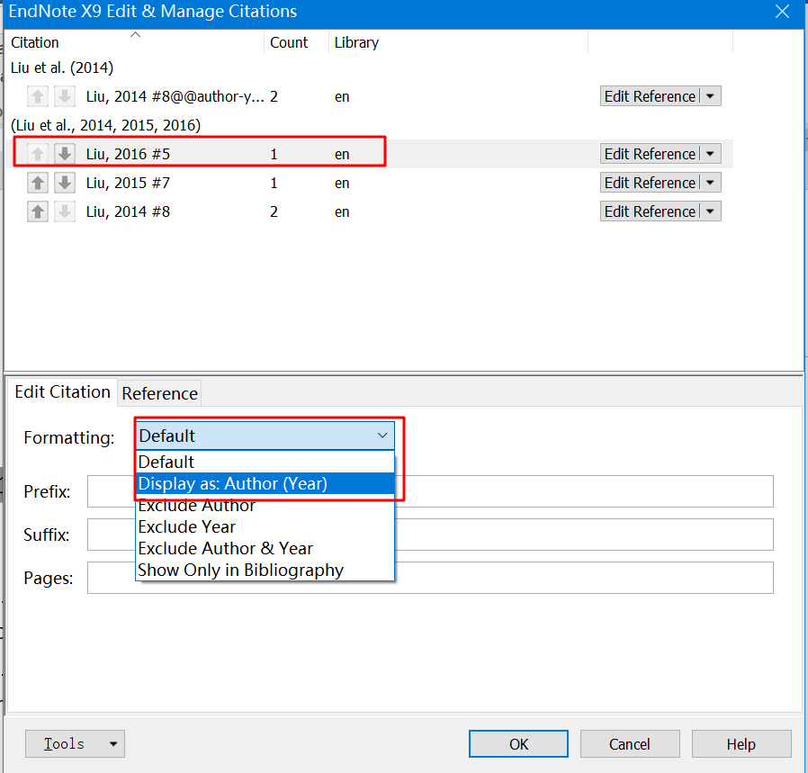Click Edit Reference for Liu, 2014 #8@@author-y row

point(650,96)
